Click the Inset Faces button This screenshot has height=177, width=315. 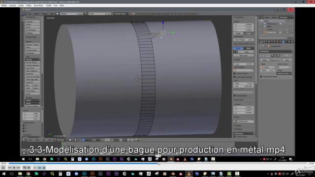pyautogui.click(x=32, y=68)
